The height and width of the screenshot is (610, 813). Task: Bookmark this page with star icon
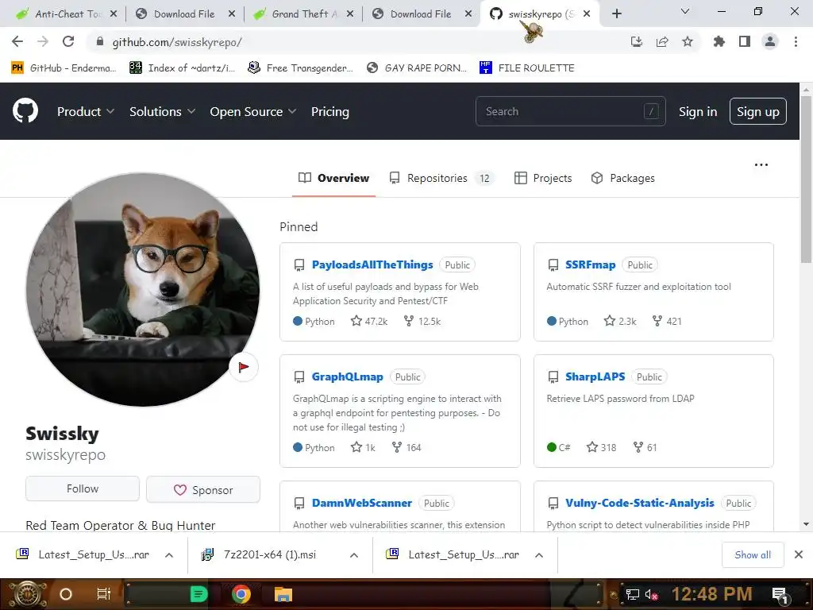(688, 42)
